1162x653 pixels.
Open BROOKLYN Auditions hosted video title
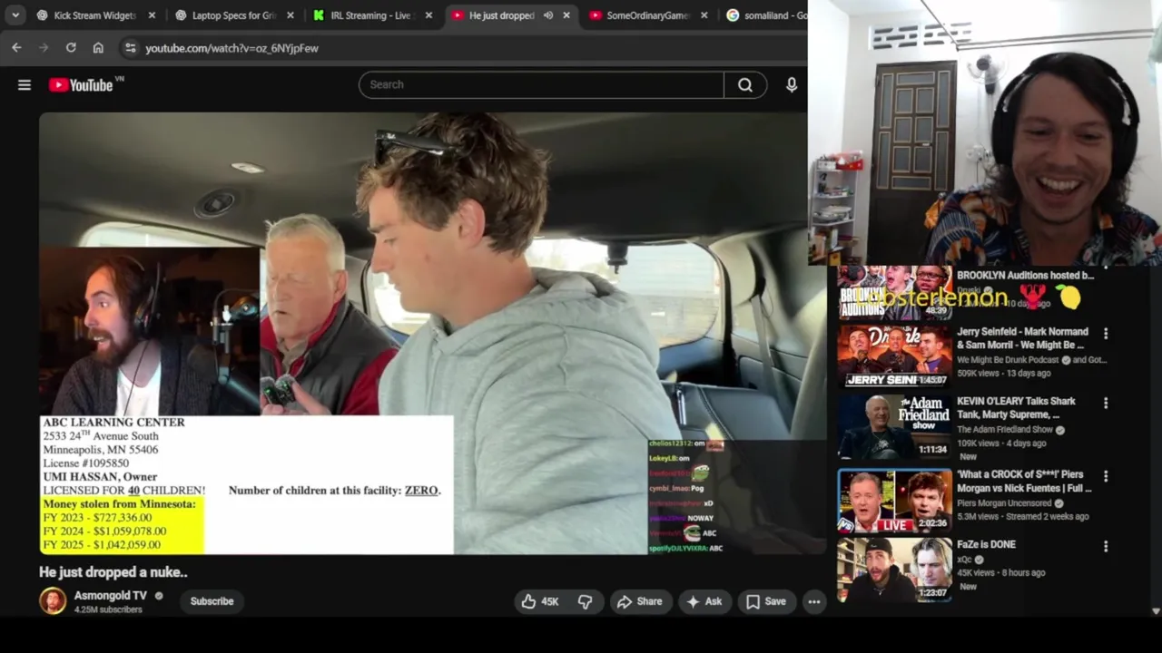tap(1026, 275)
